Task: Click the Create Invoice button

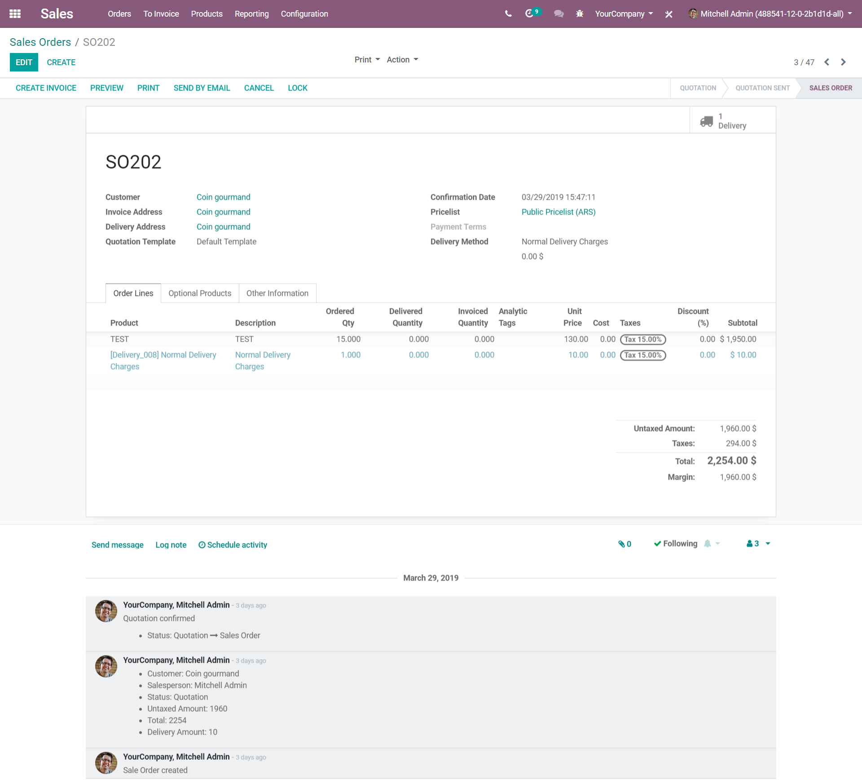Action: (x=46, y=88)
